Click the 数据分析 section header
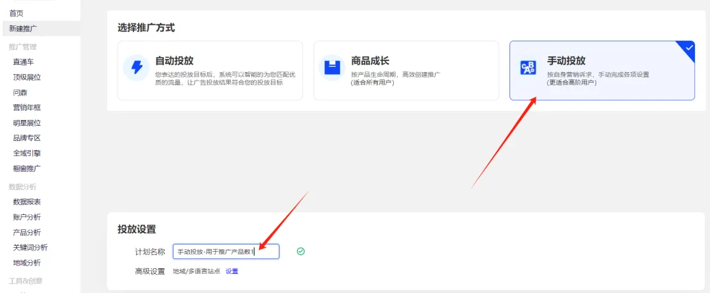This screenshot has height=293, width=710. [22, 186]
